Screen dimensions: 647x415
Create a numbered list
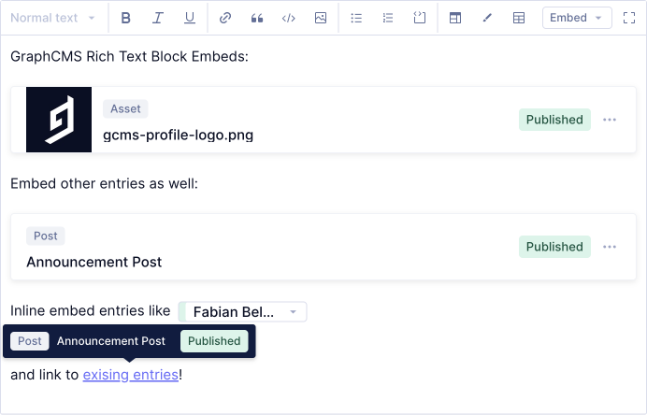388,18
